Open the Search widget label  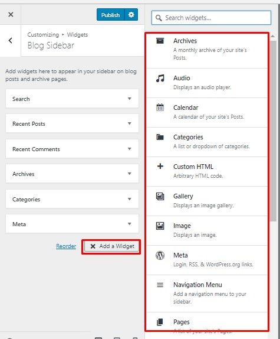[x=21, y=99]
